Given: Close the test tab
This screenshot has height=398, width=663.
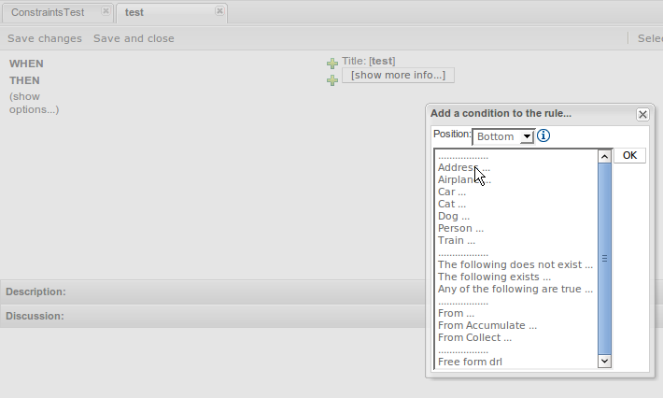Looking at the screenshot, I should coord(219,11).
